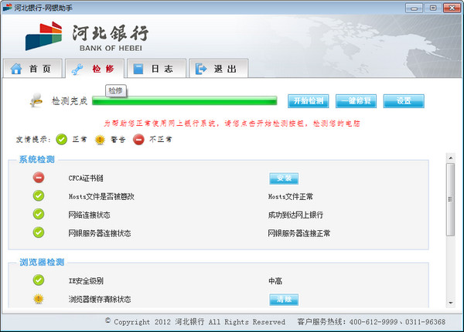Click the 系统检测 section heading
This screenshot has height=332, width=464.
click(36, 160)
